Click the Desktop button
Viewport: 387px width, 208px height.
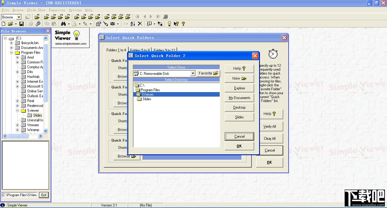coord(239,107)
